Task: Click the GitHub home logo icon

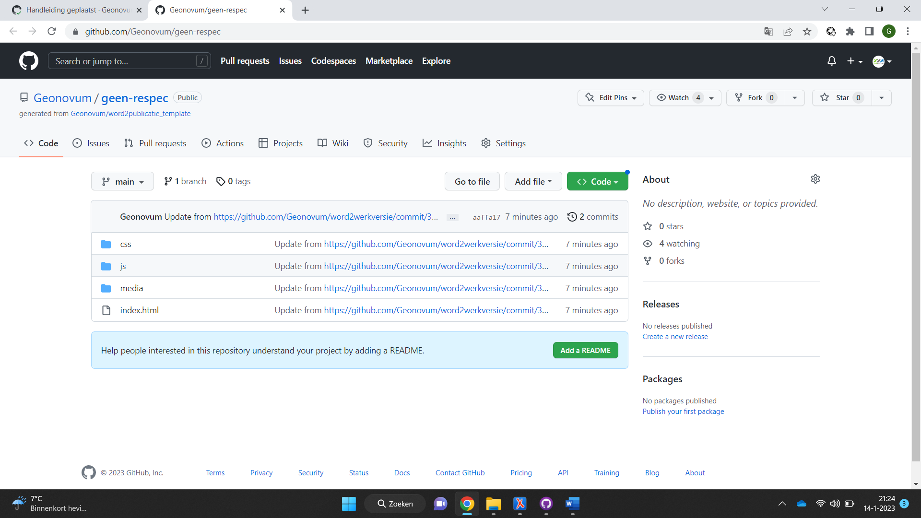Action: coord(28,61)
